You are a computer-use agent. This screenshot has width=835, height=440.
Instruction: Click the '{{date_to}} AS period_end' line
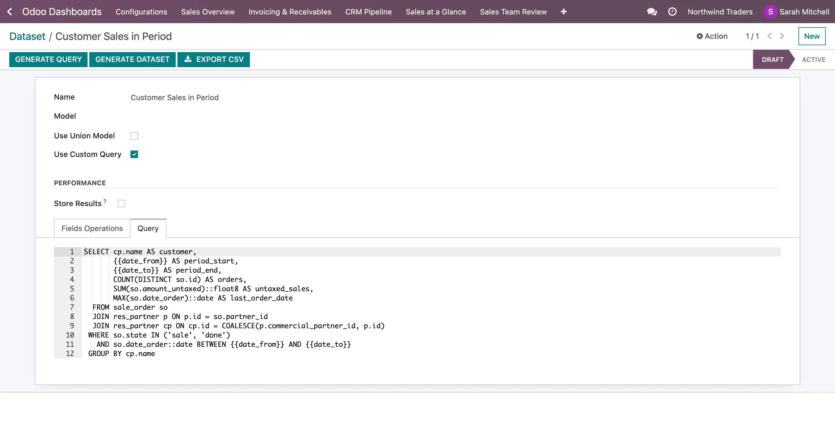(167, 270)
